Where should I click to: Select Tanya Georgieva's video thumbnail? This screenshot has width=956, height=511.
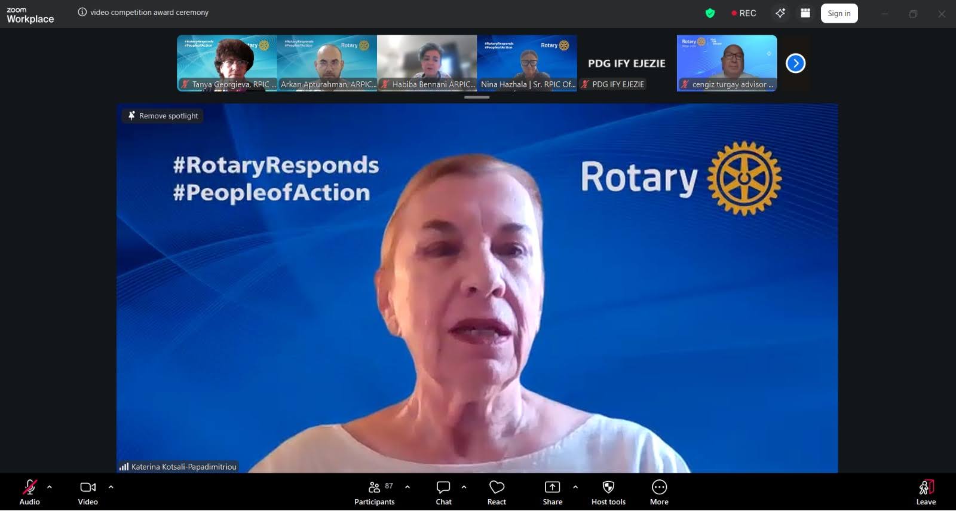(227, 63)
